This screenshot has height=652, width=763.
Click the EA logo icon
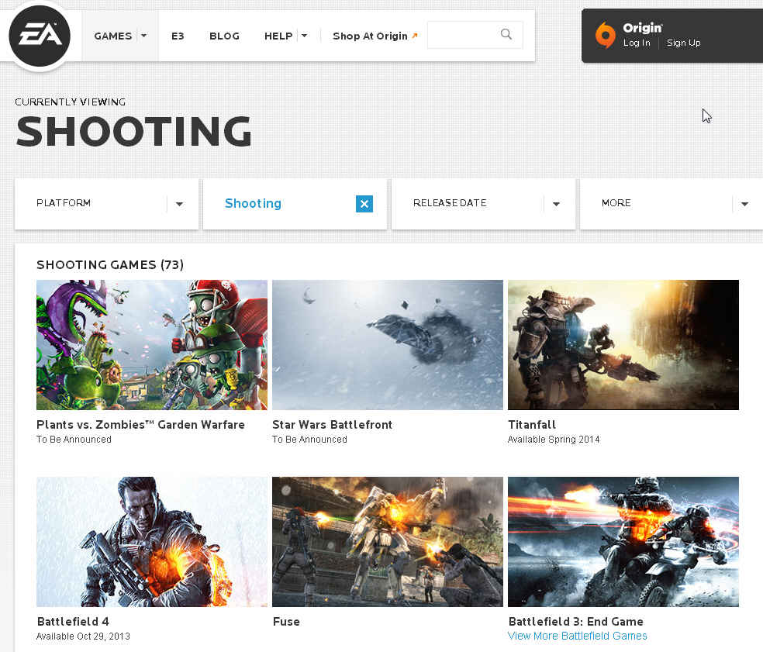(40, 36)
